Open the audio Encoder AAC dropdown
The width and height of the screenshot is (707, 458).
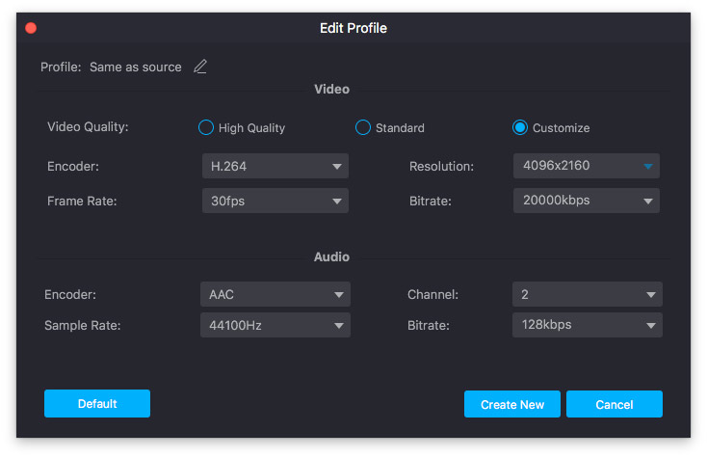(275, 294)
